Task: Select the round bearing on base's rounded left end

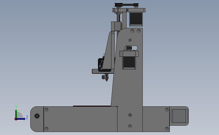Action: (37, 116)
